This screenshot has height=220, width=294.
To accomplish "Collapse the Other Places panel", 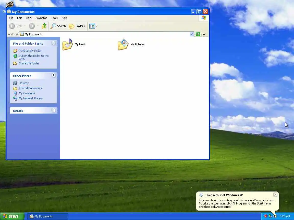I will click(53, 75).
